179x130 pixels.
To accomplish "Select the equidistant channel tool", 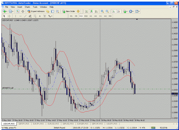I will [x=30, y=16].
